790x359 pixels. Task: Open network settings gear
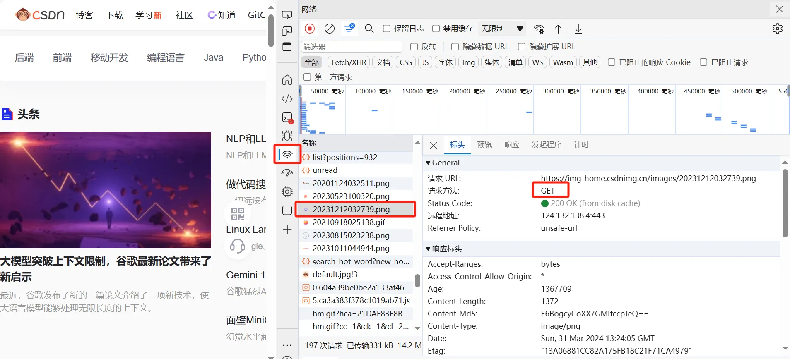click(778, 29)
